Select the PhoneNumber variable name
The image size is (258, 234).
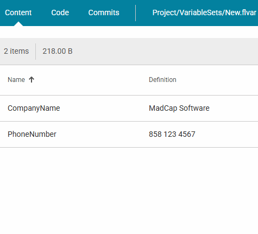[x=32, y=134]
